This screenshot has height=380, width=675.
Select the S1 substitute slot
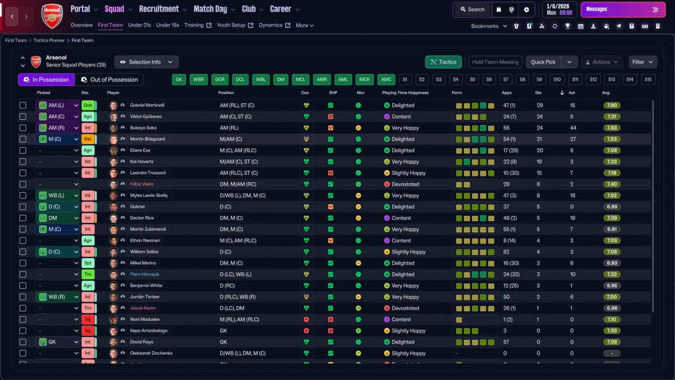(x=405, y=80)
